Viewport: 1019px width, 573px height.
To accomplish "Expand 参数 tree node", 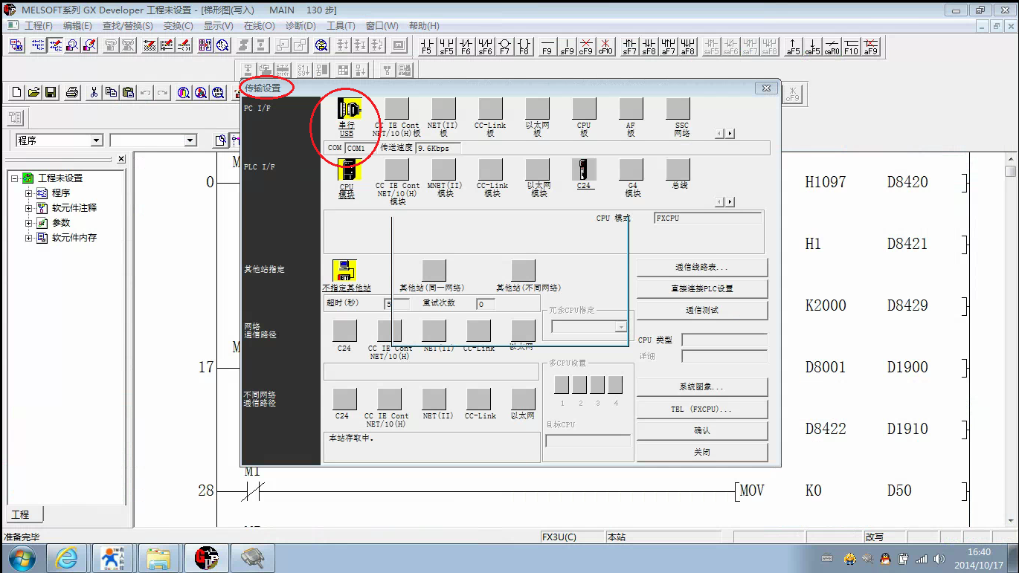I will tap(29, 223).
